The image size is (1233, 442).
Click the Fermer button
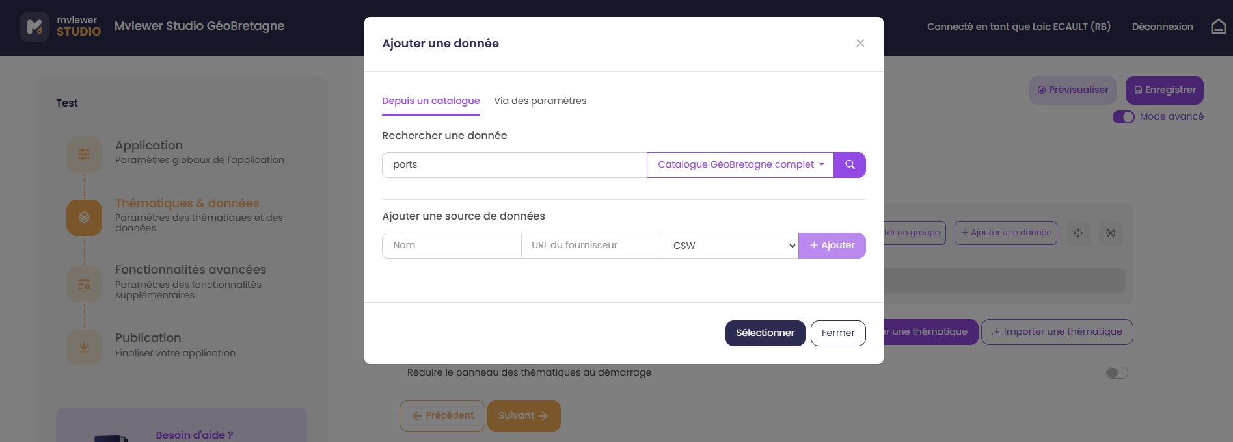838,333
